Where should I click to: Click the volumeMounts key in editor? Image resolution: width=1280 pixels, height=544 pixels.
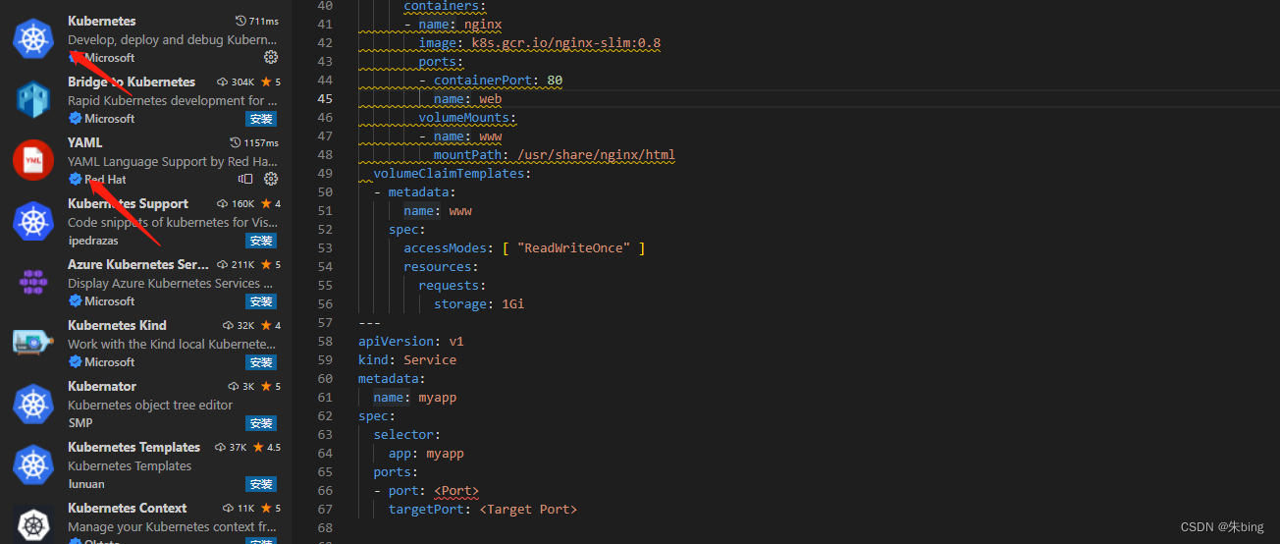coord(464,117)
